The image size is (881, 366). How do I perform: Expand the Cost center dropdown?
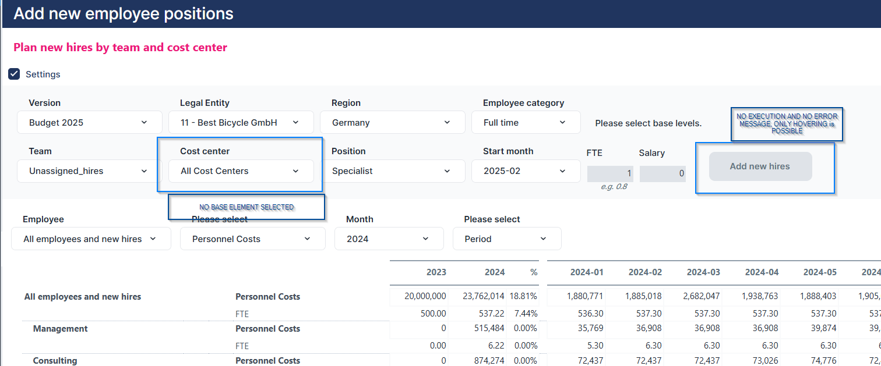(241, 171)
